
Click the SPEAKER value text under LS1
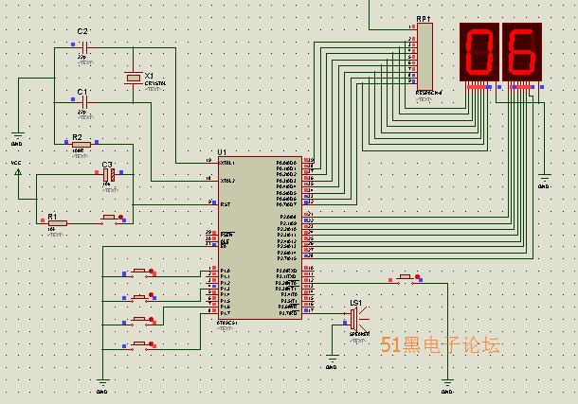[x=359, y=334]
